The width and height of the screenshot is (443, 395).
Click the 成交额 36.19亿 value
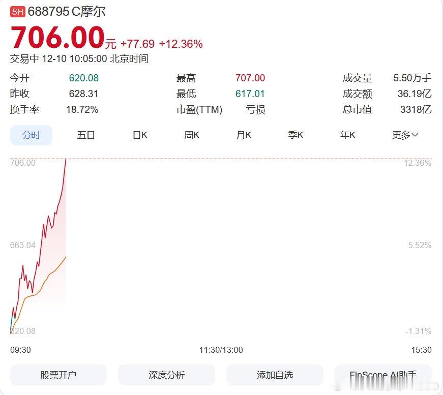pyautogui.click(x=415, y=94)
